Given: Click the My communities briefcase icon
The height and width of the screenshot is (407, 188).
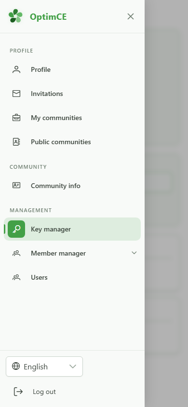Looking at the screenshot, I should pos(16,118).
